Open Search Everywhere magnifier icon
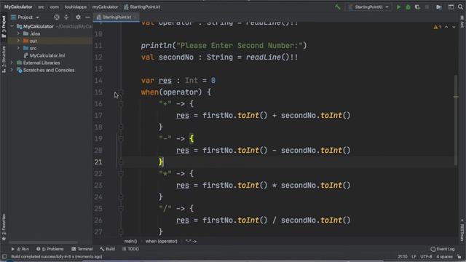Image resolution: width=466 pixels, height=262 pixels. click(460, 7)
